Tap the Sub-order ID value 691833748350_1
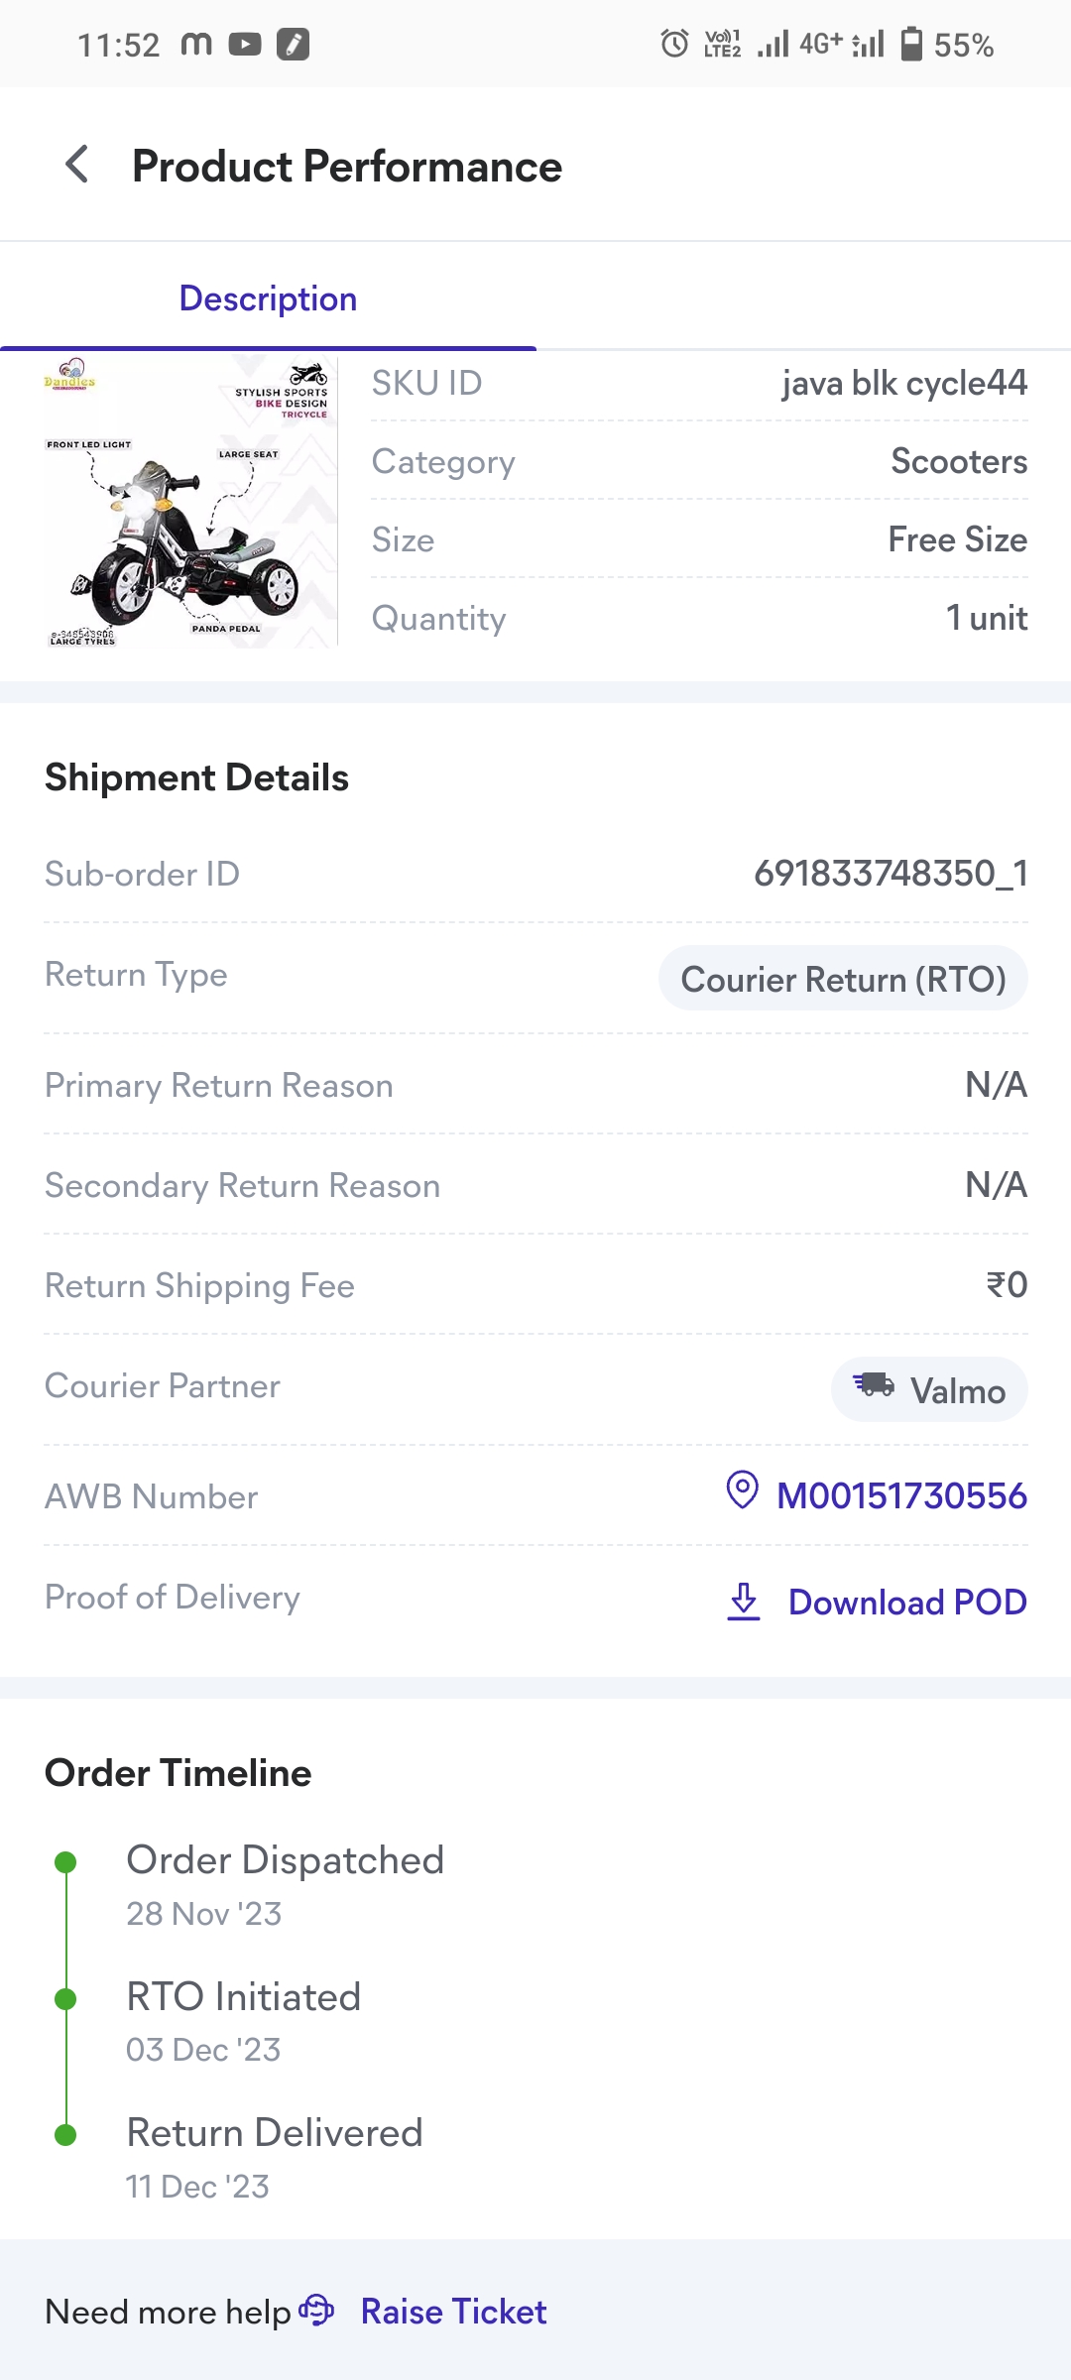Image resolution: width=1071 pixels, height=2380 pixels. pos(890,874)
